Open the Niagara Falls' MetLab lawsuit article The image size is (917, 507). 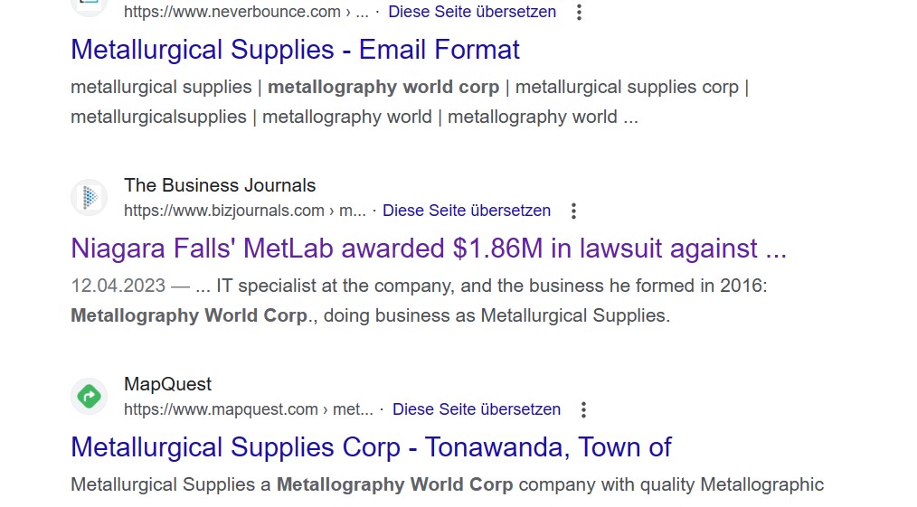[x=429, y=249]
